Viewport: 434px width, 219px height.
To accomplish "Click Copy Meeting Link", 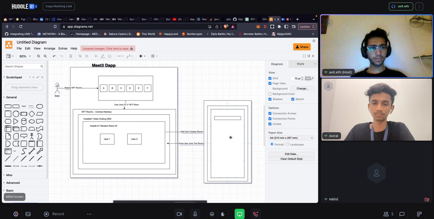I will 59,7.
